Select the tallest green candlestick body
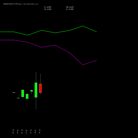This screenshot has width=138, height=138. [36, 90]
